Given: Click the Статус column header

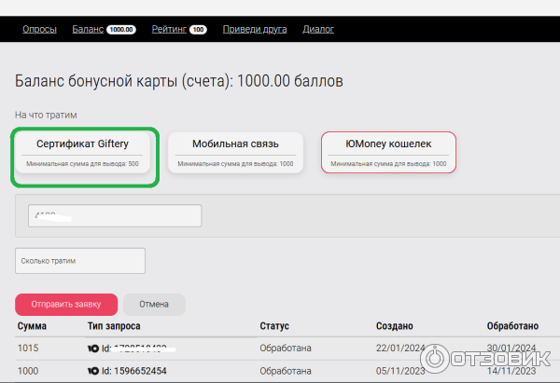Looking at the screenshot, I should click(274, 326).
